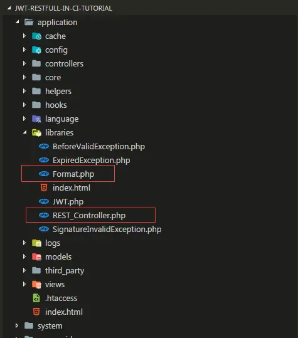Click the .htaccess file icon
This screenshot has width=298, height=338.
pyautogui.click(x=36, y=298)
